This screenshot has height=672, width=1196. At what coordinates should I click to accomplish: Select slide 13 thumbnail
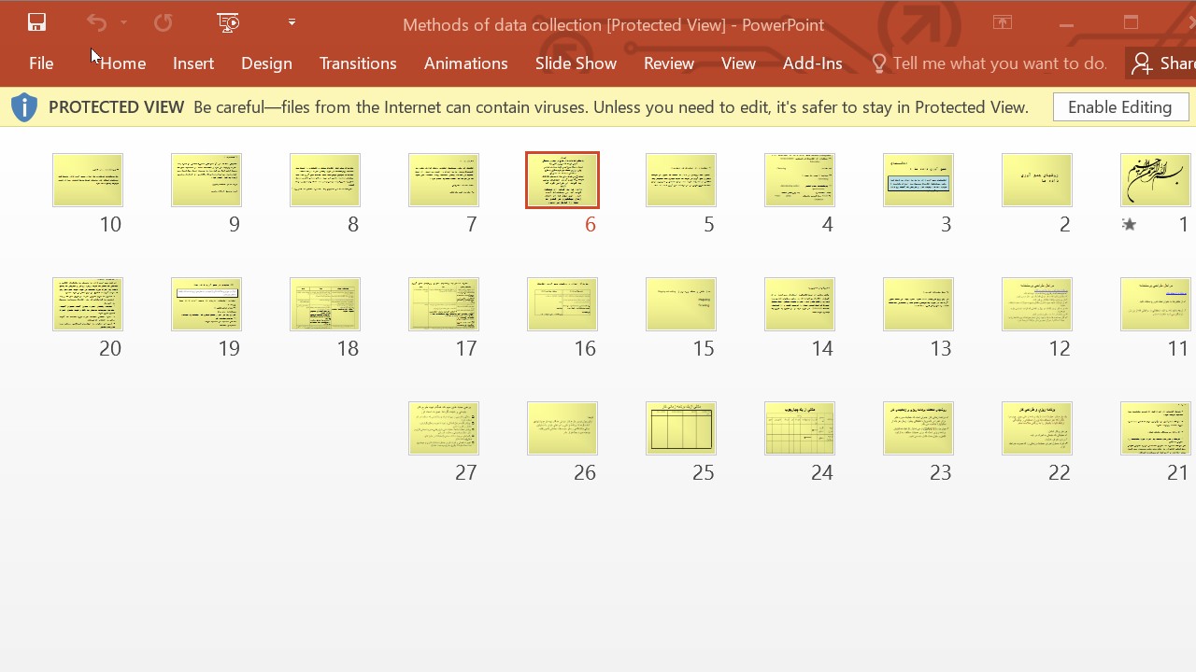918,304
